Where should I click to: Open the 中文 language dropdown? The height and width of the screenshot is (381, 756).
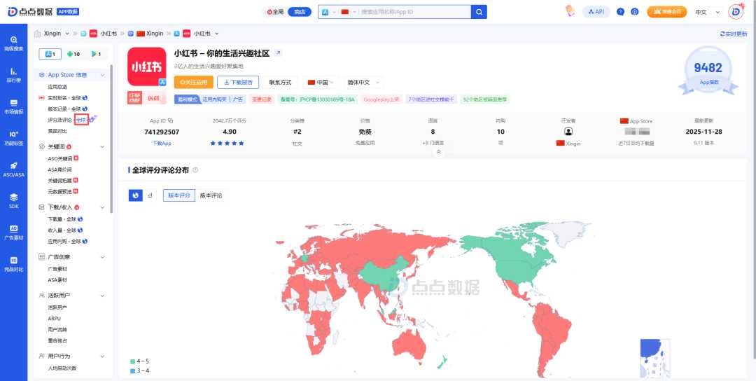tap(707, 12)
